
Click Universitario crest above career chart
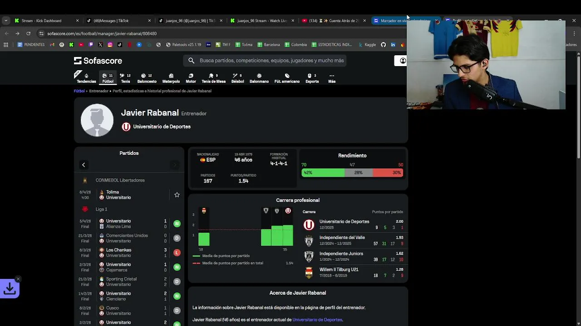tap(288, 211)
